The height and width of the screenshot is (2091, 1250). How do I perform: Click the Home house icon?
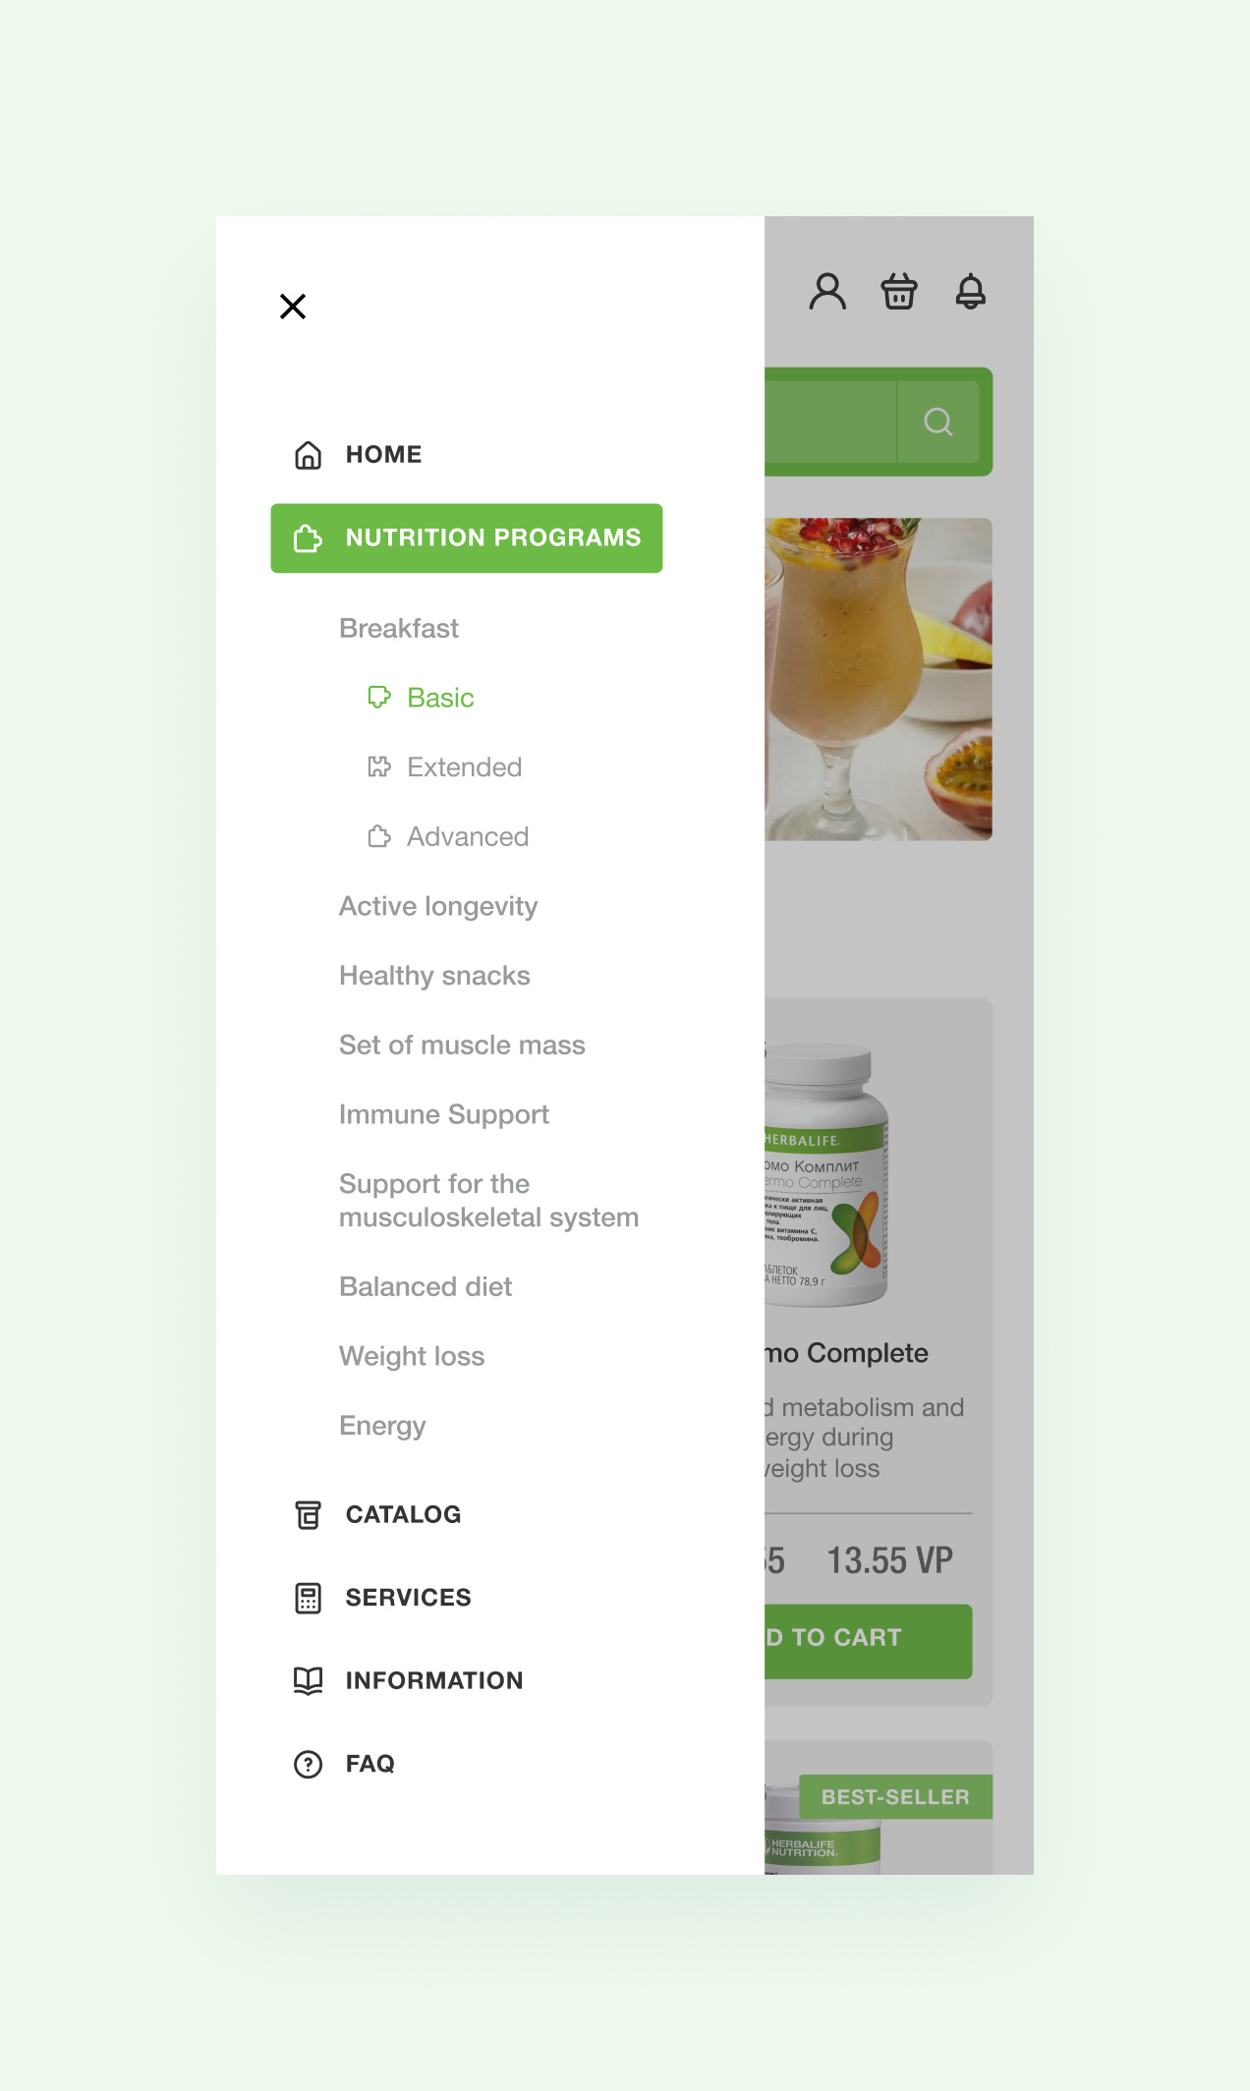point(309,455)
